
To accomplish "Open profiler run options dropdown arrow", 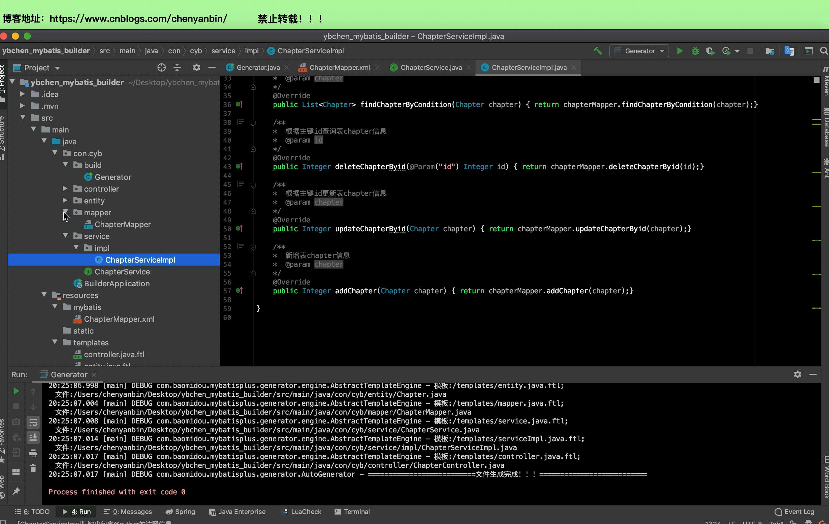I will point(737,51).
